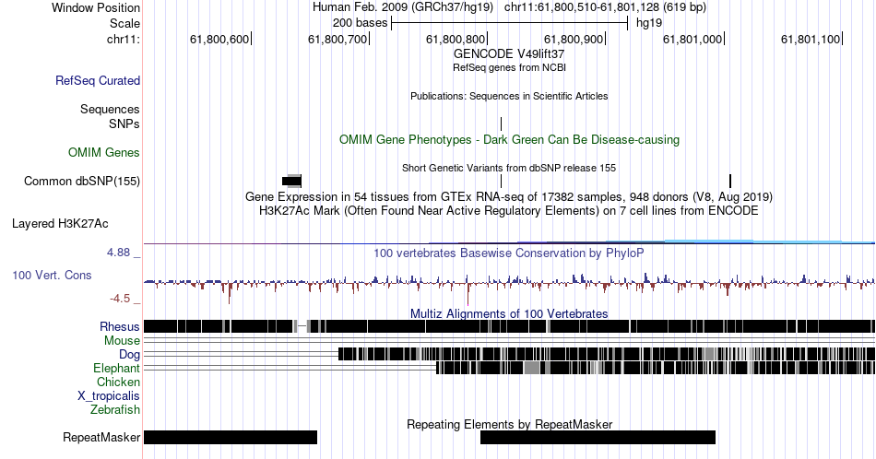
Task: Open the 100 Vert. Cons track label
Action: (x=52, y=275)
